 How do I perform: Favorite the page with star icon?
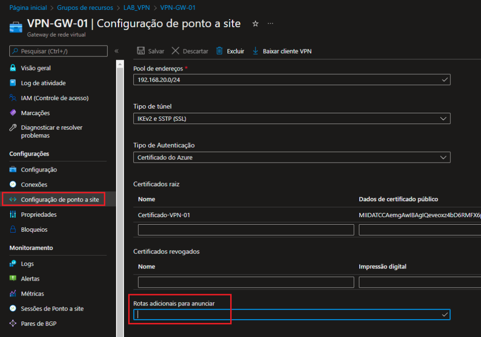click(x=256, y=24)
